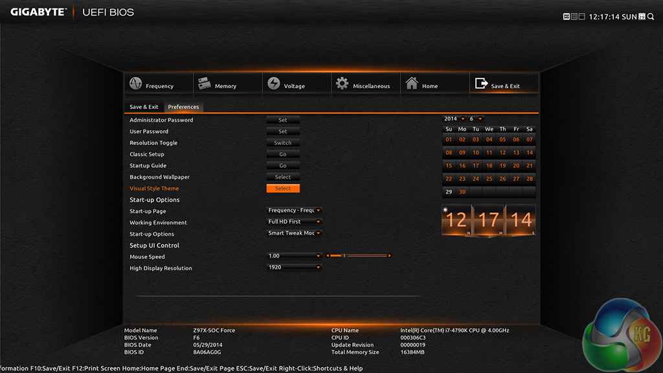This screenshot has width=663, height=373.
Task: Go to the Voltage tab
Action: 297,84
